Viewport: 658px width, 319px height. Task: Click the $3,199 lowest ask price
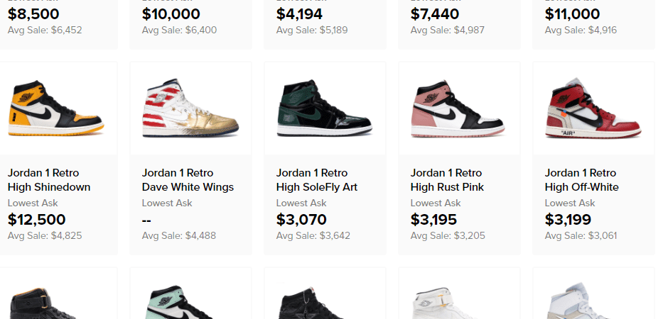click(x=568, y=220)
